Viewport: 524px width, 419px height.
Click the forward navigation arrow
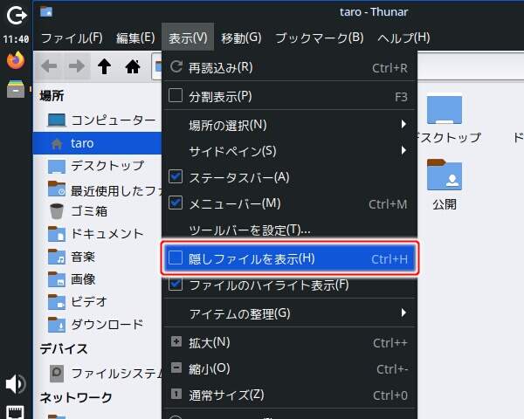point(77,66)
